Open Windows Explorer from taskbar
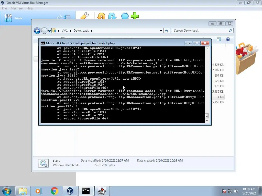262x196 pixels. 23,191
